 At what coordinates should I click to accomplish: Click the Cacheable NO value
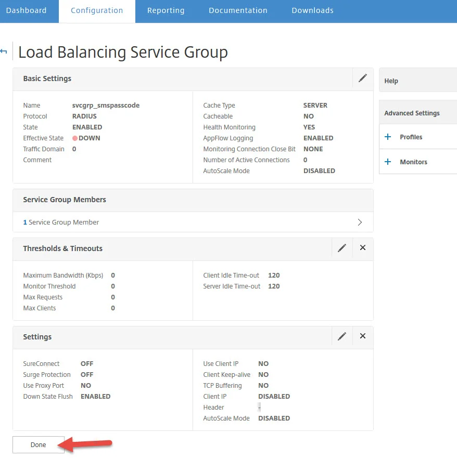[308, 116]
